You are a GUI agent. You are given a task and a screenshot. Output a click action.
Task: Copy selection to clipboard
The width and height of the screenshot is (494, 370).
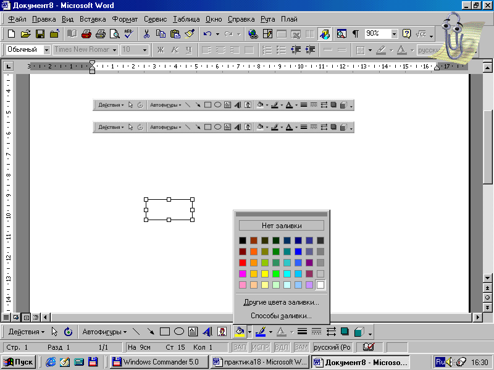[x=161, y=34]
